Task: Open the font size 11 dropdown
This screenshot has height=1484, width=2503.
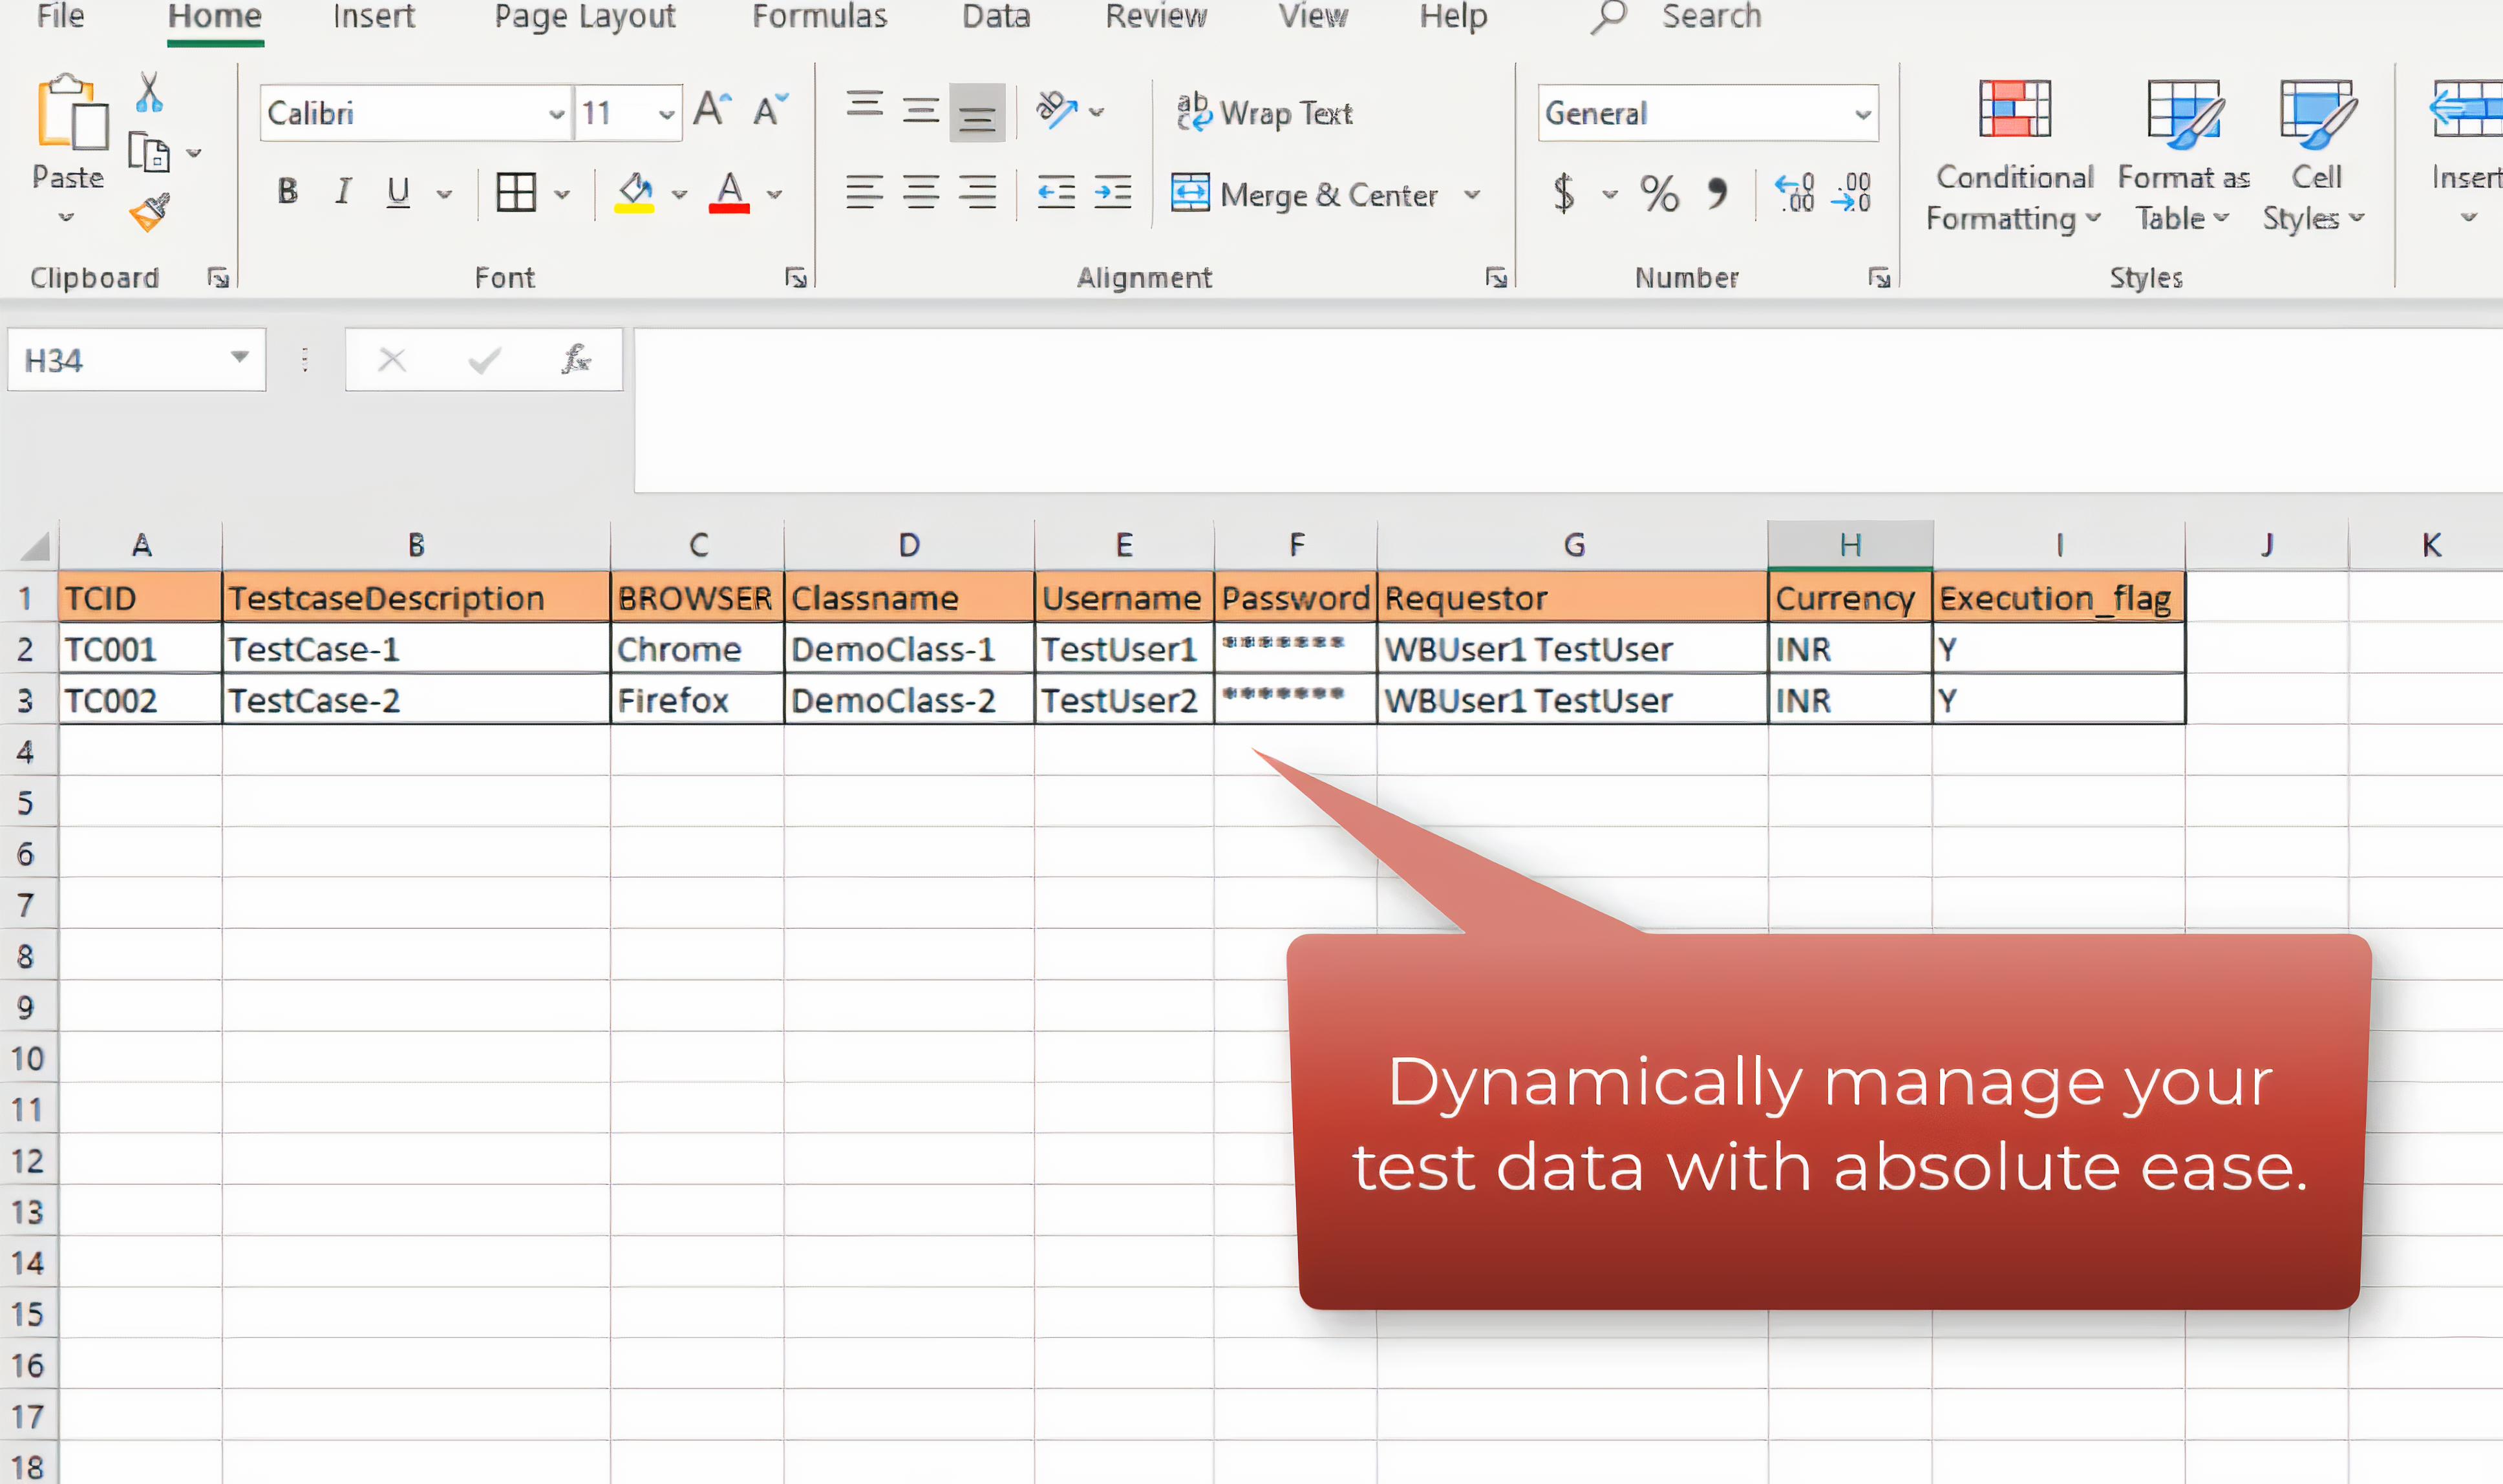Action: coord(666,114)
